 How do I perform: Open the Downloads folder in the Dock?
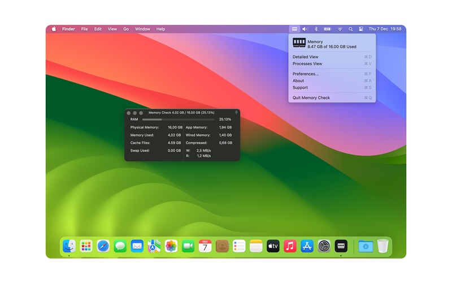coord(366,246)
